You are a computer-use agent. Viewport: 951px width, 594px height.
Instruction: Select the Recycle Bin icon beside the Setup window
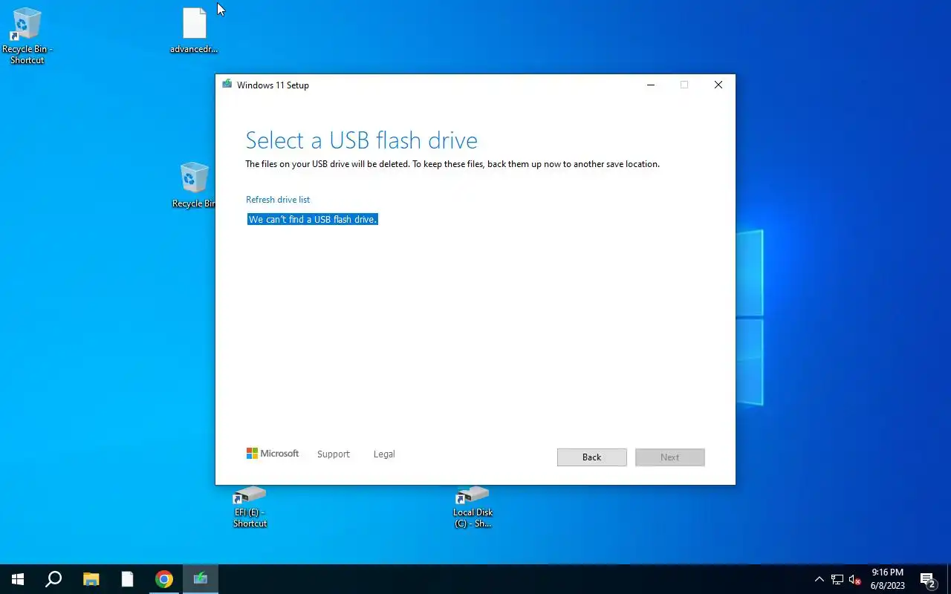194,186
